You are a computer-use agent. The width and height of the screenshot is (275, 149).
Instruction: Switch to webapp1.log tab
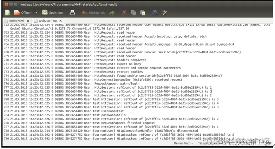coord(48,21)
